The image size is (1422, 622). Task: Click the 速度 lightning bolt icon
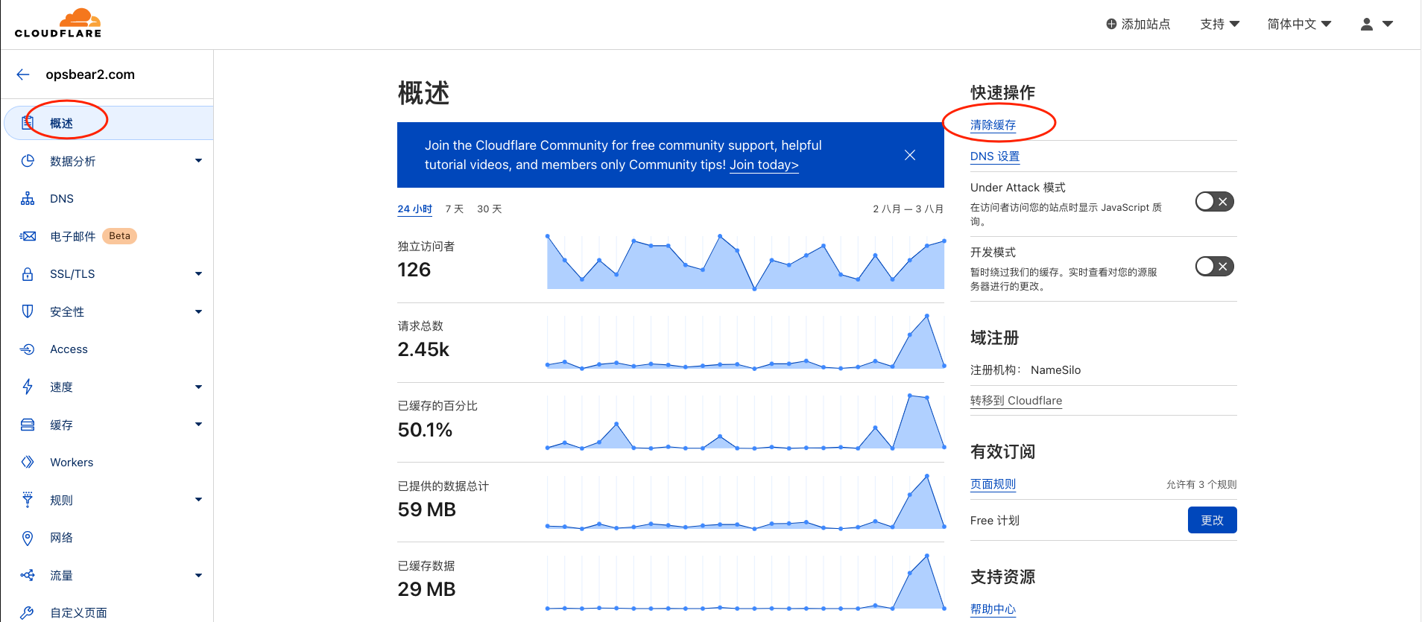point(28,387)
